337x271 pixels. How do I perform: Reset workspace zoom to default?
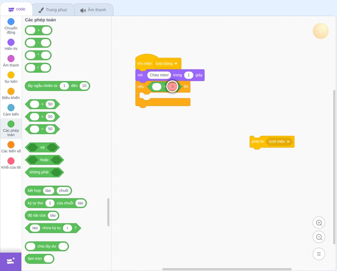click(319, 254)
